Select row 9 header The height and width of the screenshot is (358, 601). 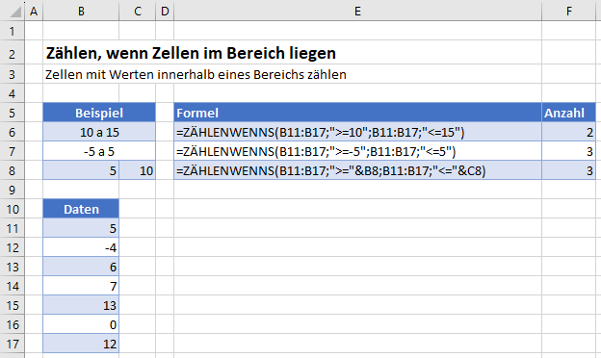point(13,190)
